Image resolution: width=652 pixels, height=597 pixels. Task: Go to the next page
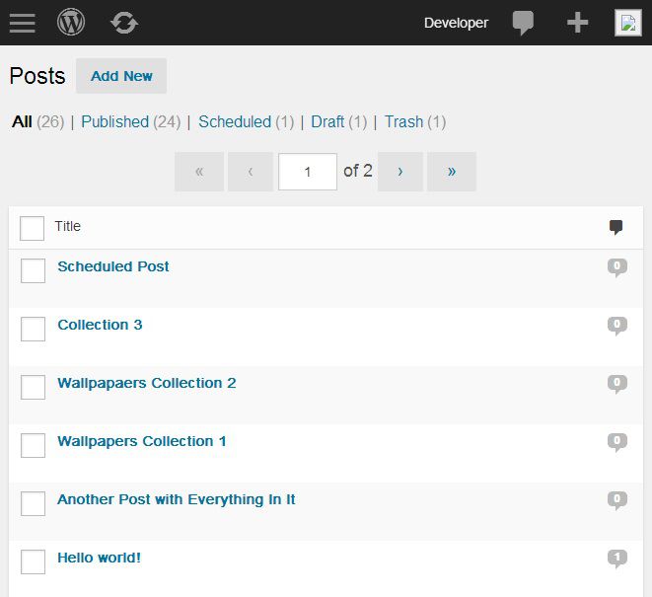[x=400, y=172]
